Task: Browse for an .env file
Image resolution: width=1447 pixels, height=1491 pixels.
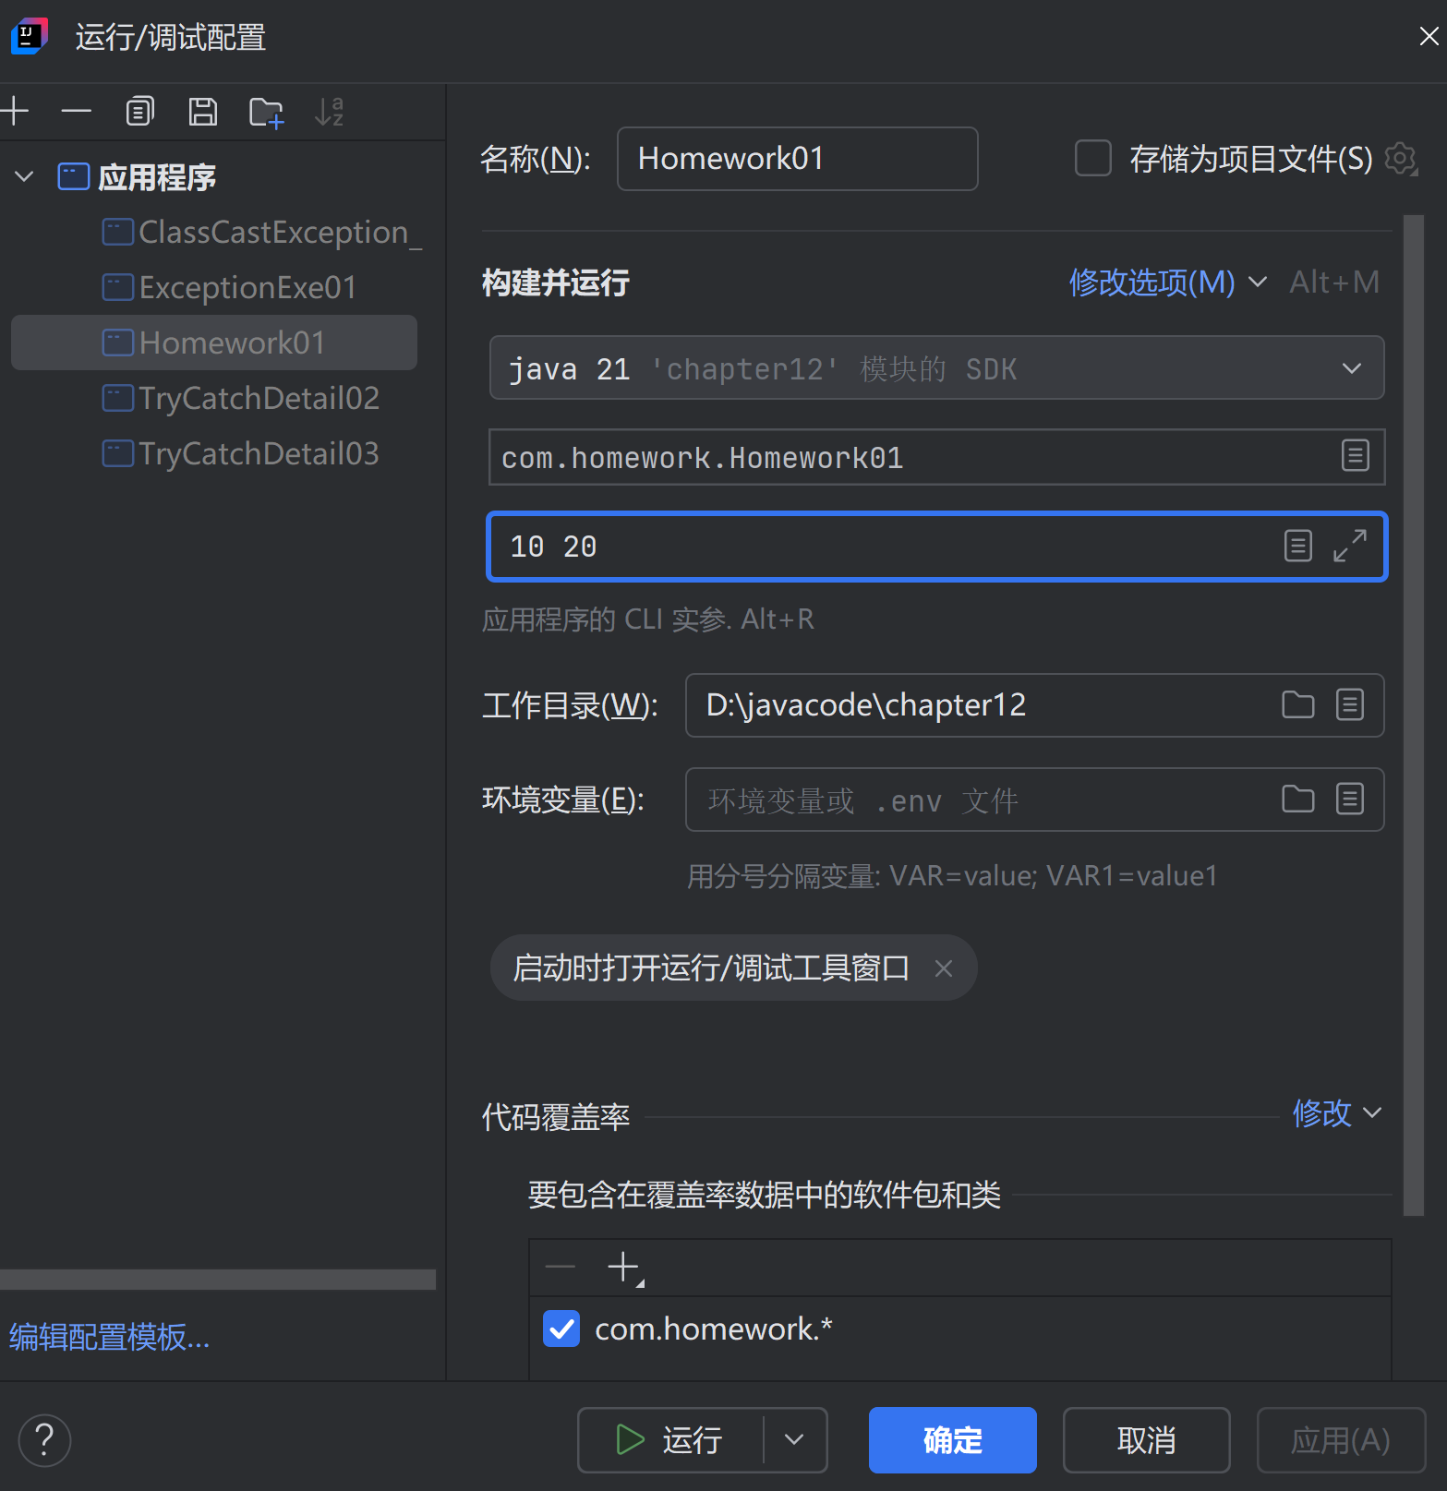Action: point(1297,800)
